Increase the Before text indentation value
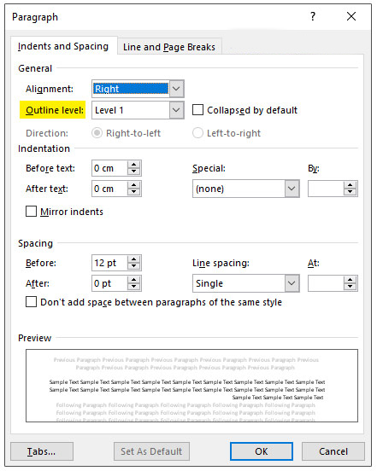Image resolution: width=377 pixels, height=471 pixels. tap(134, 165)
